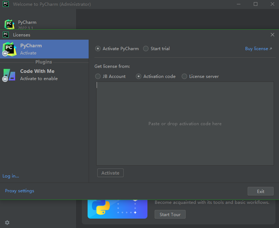Close the Welcome to PyCharm window
Screen dimensions: 279x228
[x=273, y=4]
